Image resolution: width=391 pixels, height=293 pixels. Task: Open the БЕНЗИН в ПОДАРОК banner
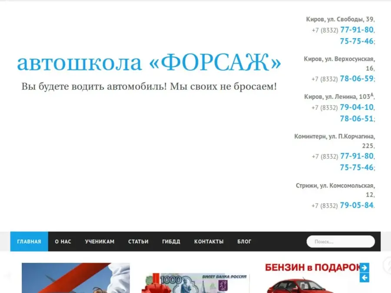[x=313, y=278]
